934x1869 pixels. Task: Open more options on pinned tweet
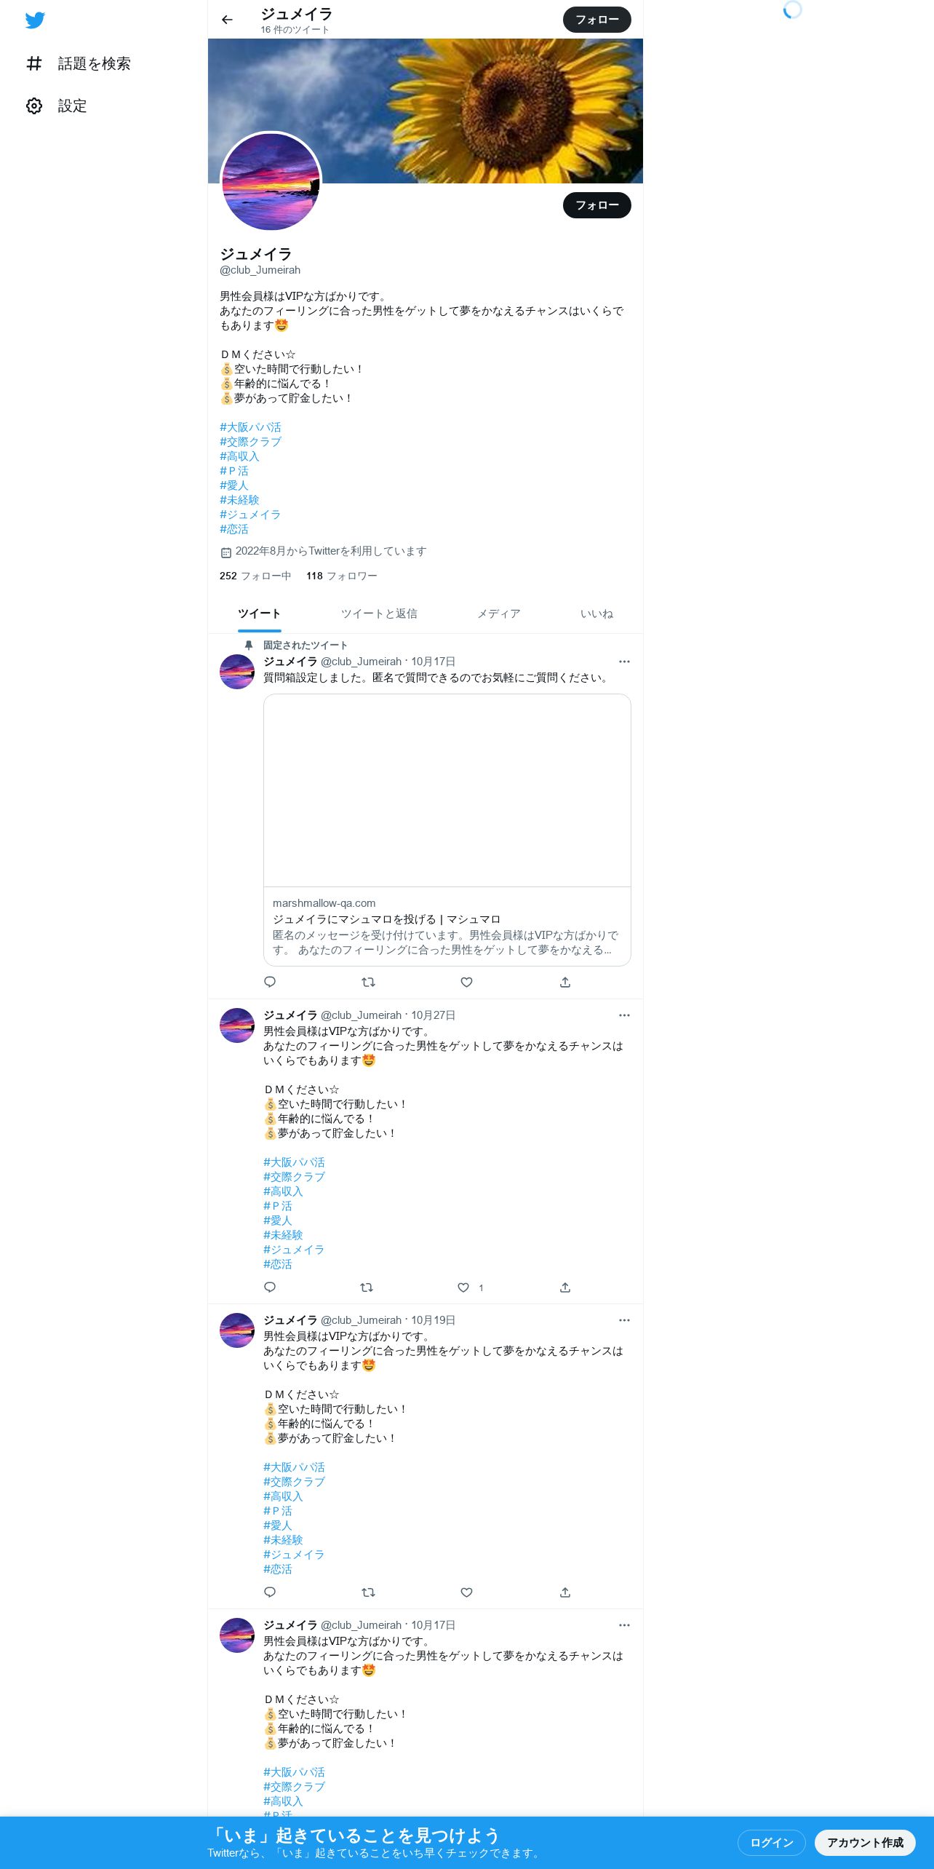coord(624,662)
